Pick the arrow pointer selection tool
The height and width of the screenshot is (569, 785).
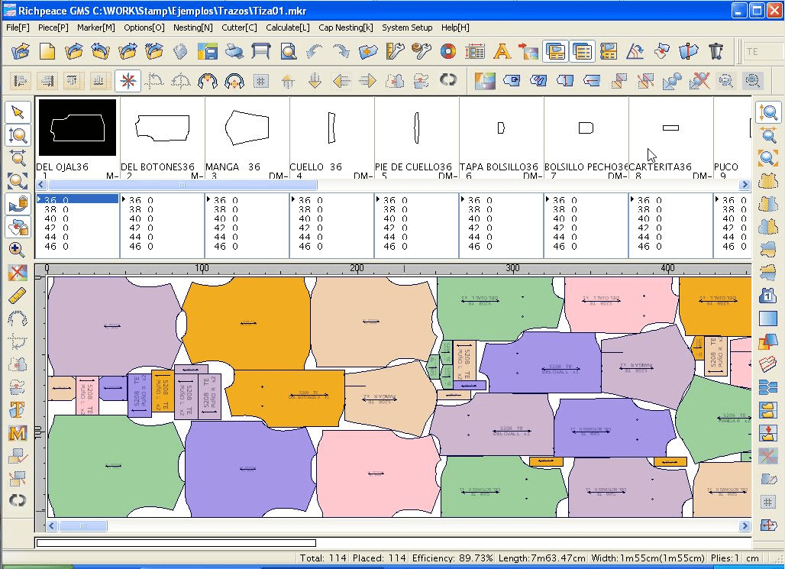18,113
